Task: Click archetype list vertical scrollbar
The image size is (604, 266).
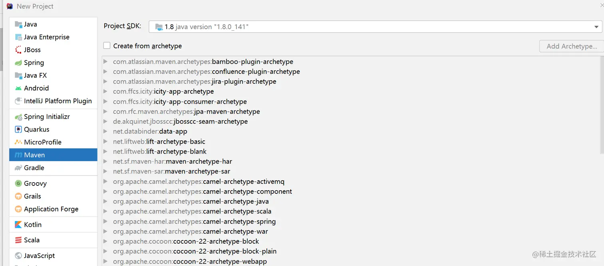Action: click(602, 105)
